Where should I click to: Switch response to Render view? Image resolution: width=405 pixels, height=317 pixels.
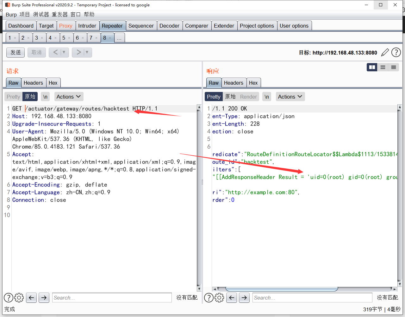248,97
